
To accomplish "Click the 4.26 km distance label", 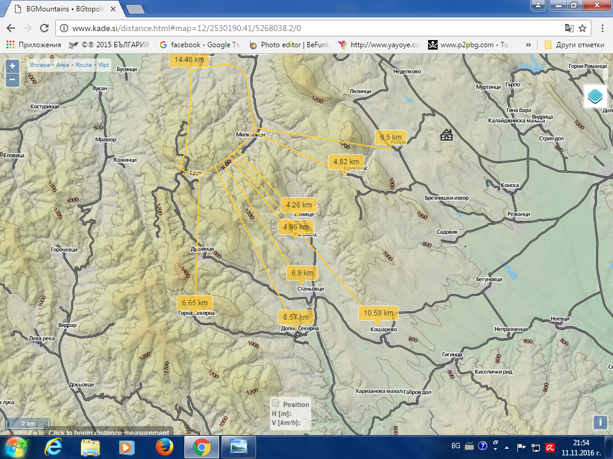I will [299, 205].
